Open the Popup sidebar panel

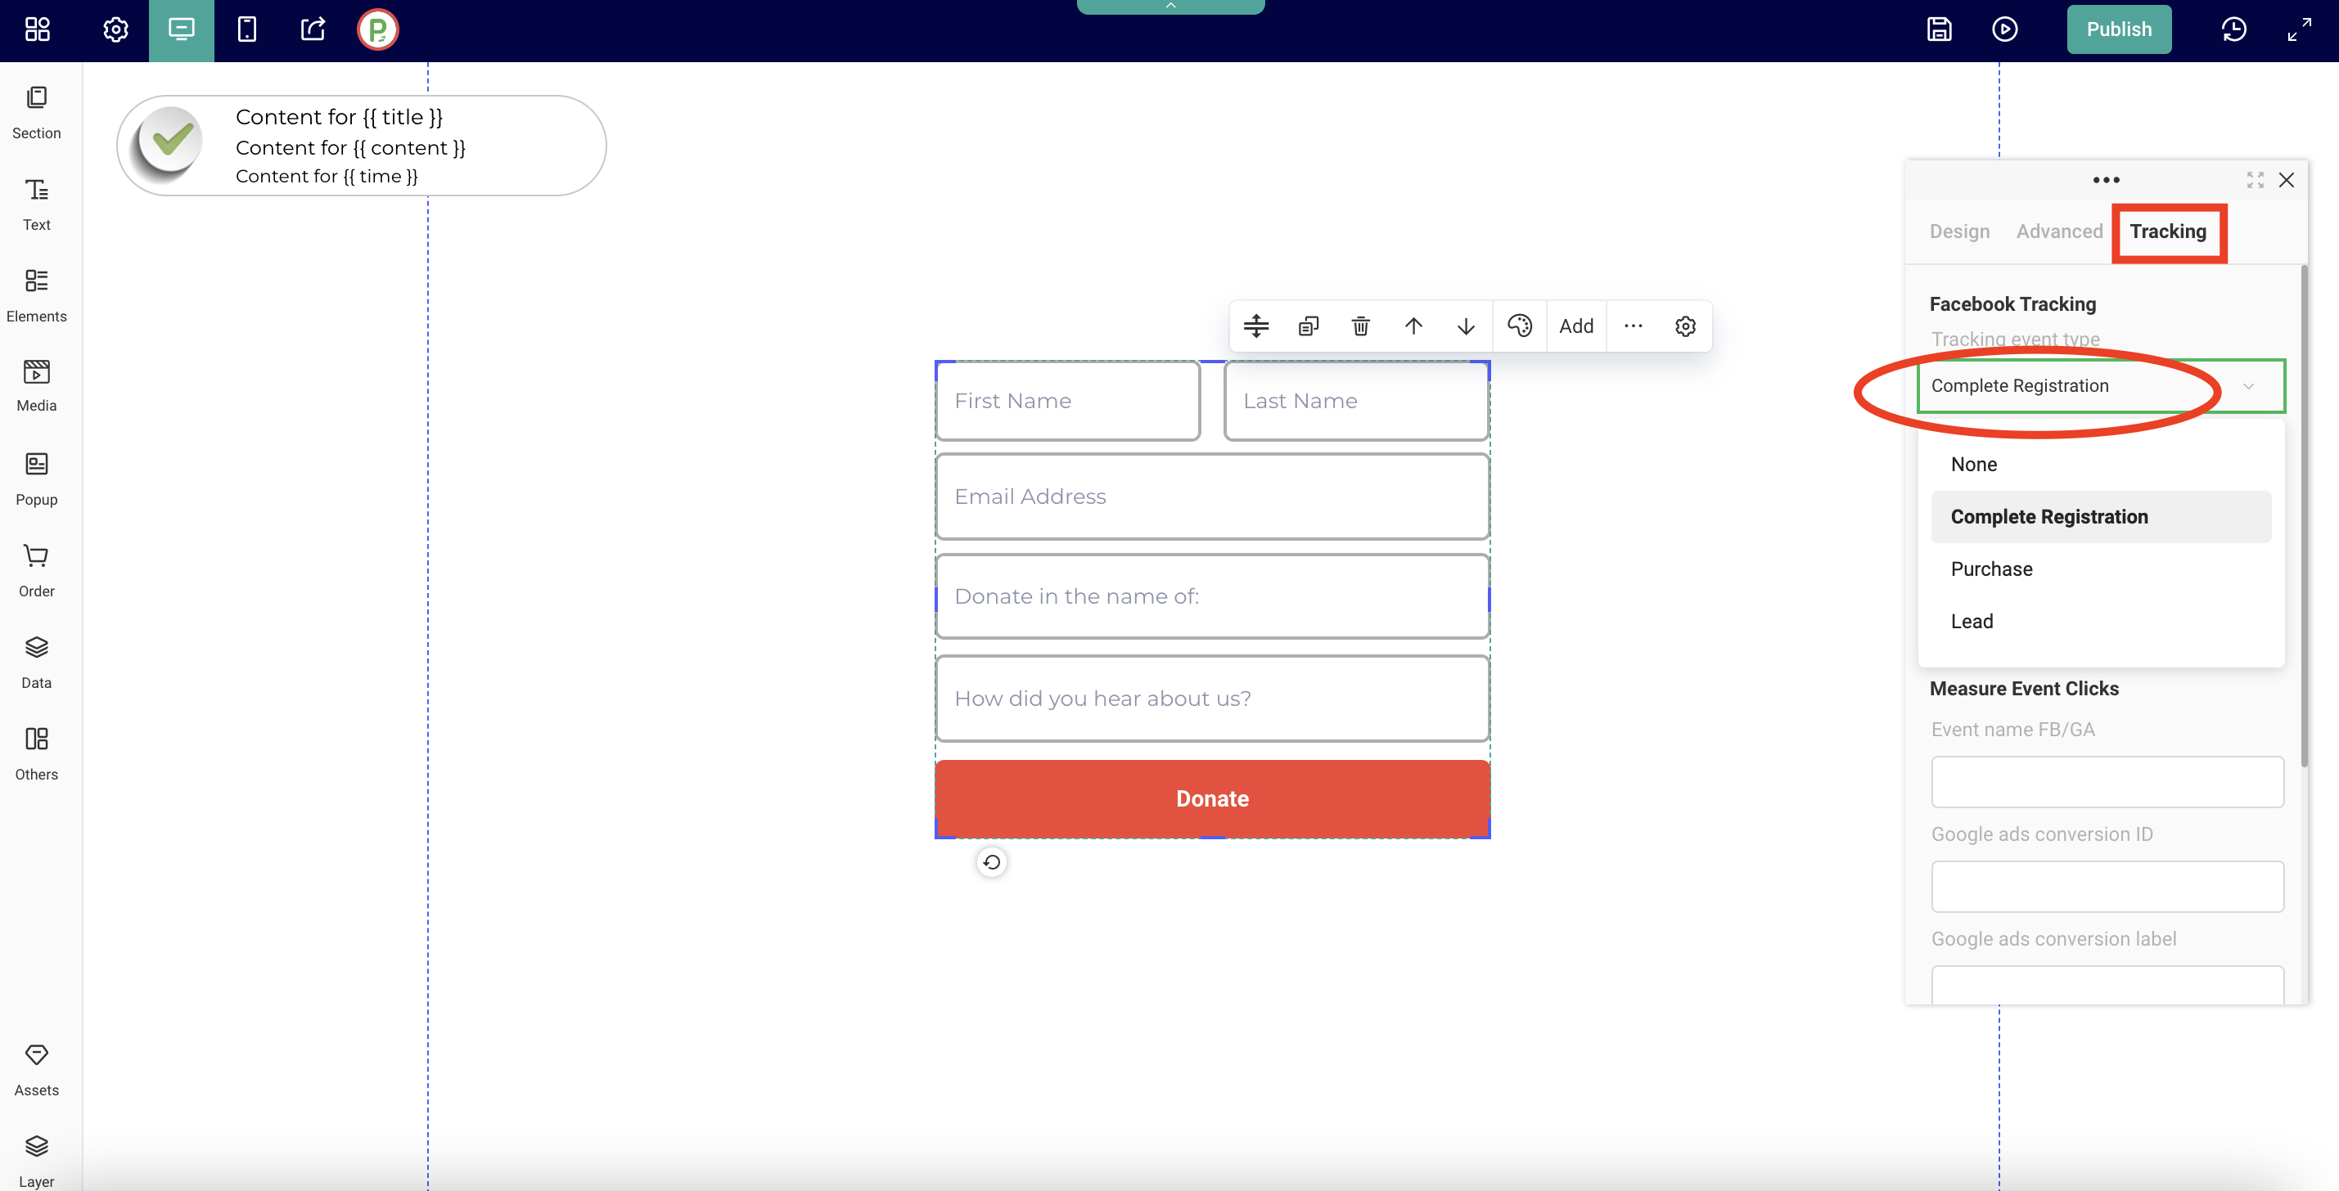[x=36, y=479]
